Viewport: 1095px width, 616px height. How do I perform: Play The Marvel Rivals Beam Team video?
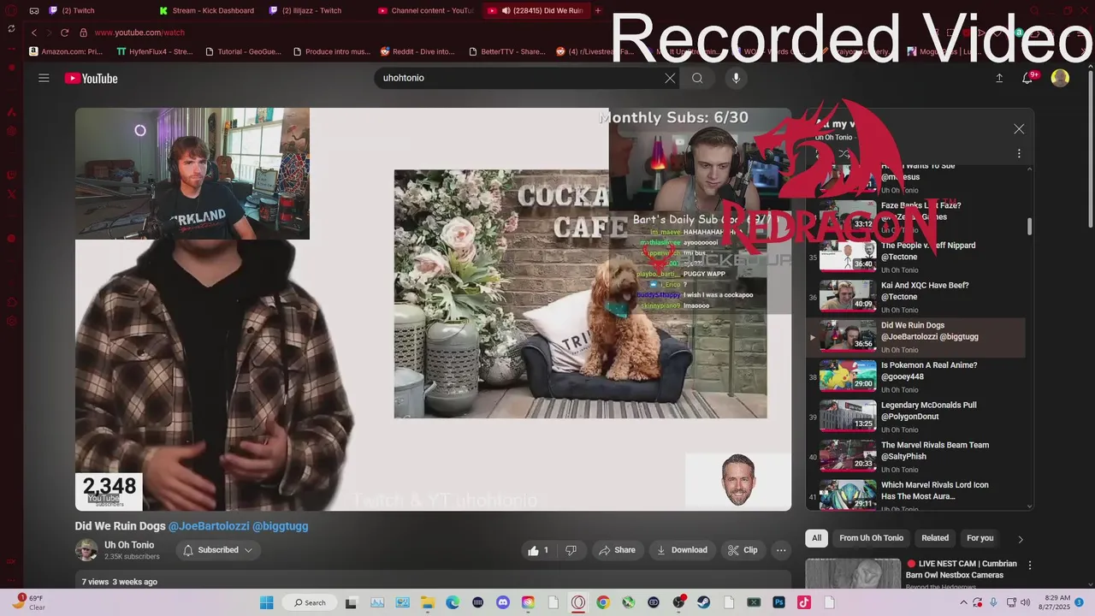tap(915, 456)
